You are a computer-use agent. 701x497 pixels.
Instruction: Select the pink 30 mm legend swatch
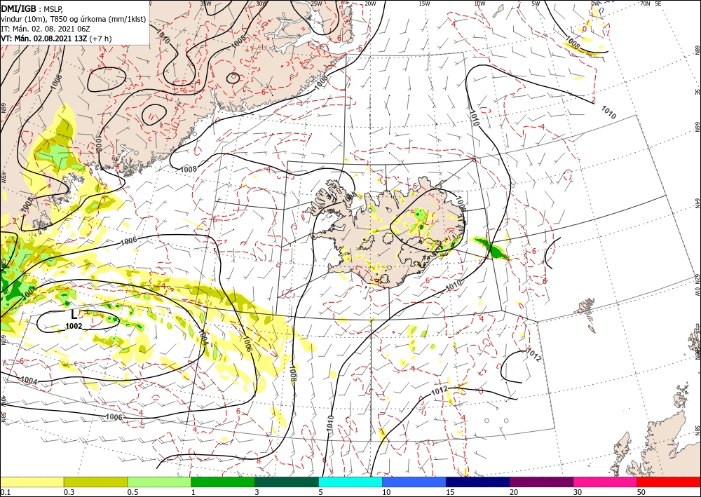(x=606, y=482)
